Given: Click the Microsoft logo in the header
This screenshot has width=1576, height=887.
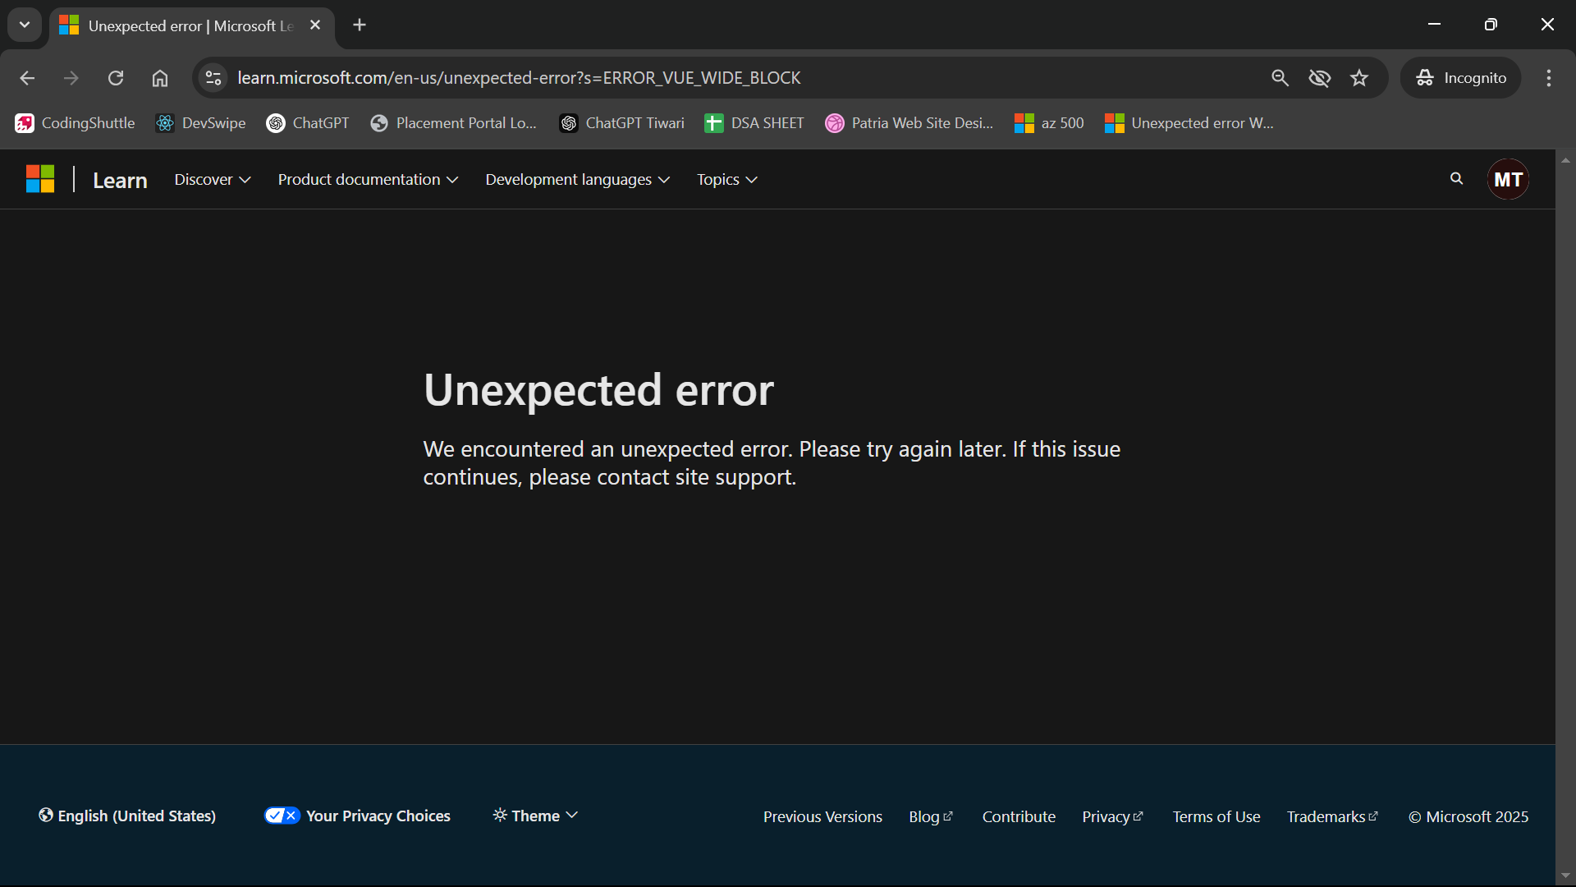Looking at the screenshot, I should (x=39, y=178).
